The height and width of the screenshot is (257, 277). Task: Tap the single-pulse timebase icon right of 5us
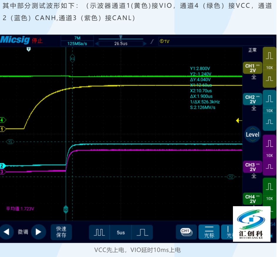point(142,232)
